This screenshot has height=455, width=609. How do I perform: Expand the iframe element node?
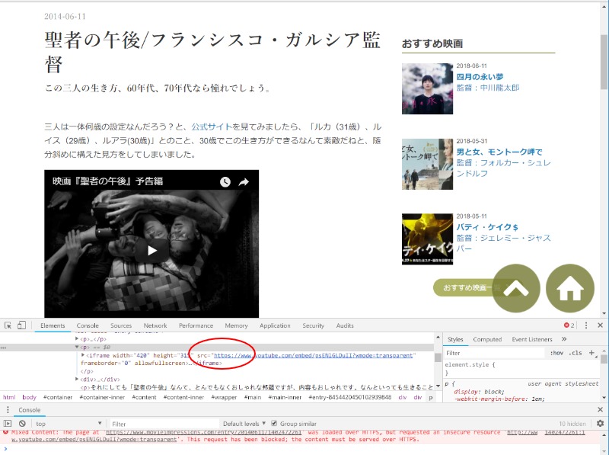click(x=83, y=355)
